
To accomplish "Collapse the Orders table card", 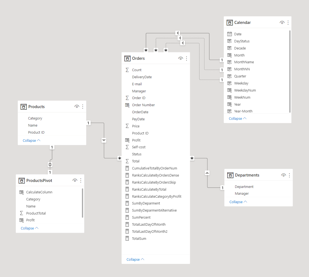I will point(135,259).
